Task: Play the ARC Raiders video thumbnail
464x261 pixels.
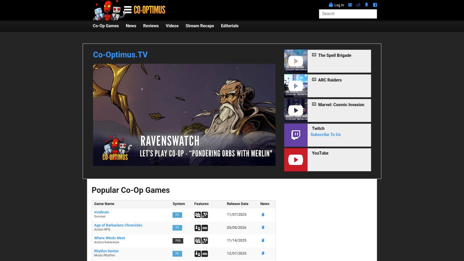Action: pos(296,86)
